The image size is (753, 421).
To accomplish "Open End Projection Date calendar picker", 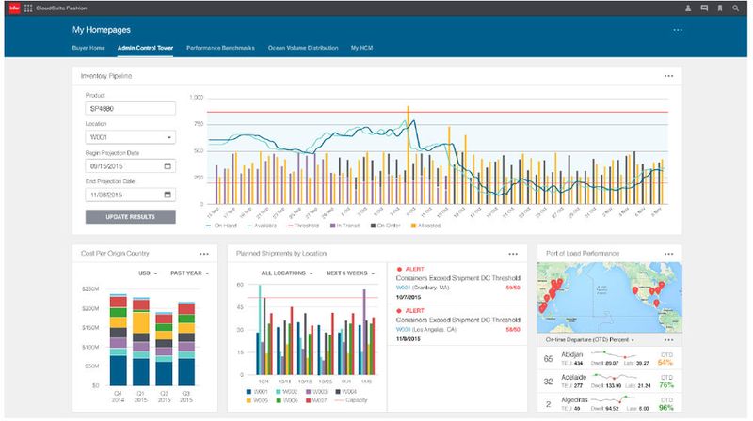I will pyautogui.click(x=168, y=195).
